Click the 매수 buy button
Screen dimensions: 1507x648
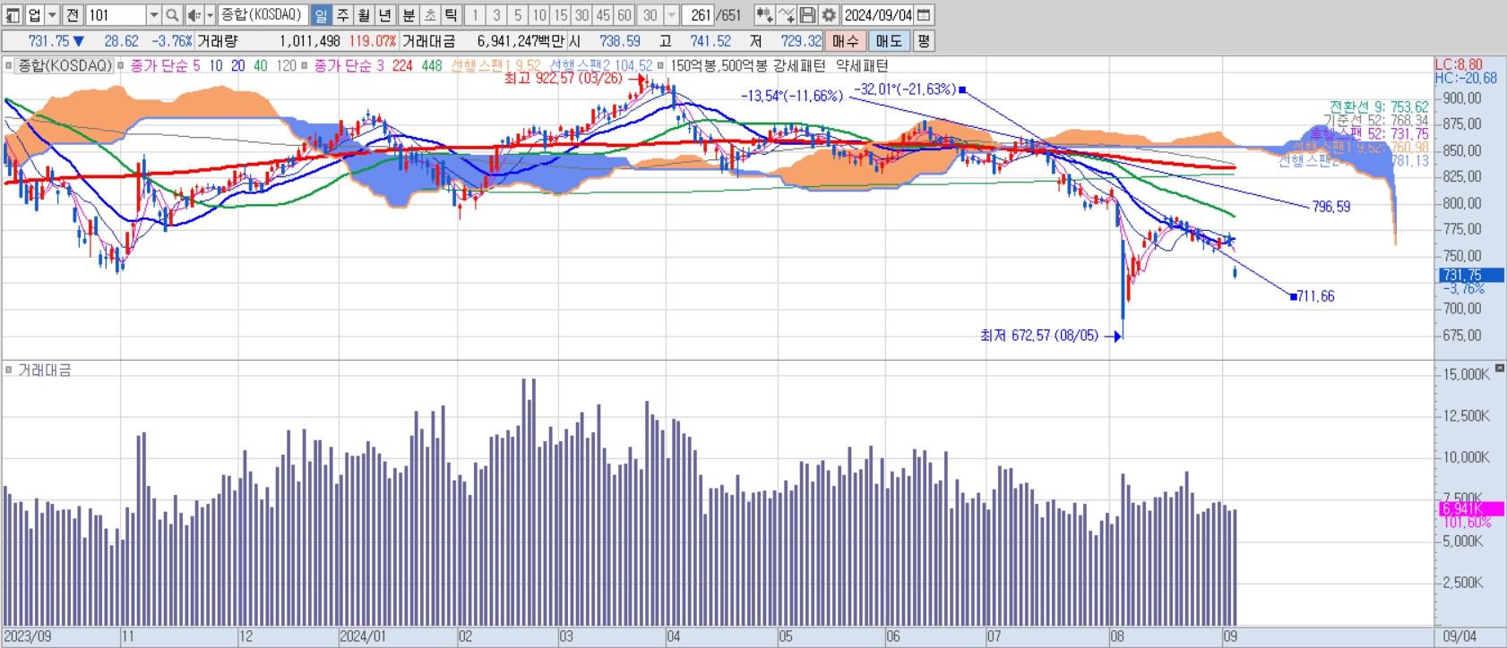846,41
